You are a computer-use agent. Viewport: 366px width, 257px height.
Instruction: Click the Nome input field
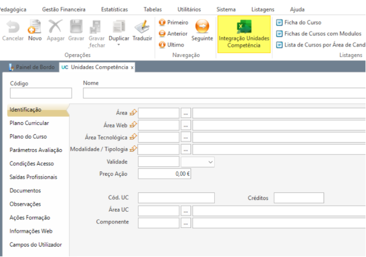pos(224,93)
